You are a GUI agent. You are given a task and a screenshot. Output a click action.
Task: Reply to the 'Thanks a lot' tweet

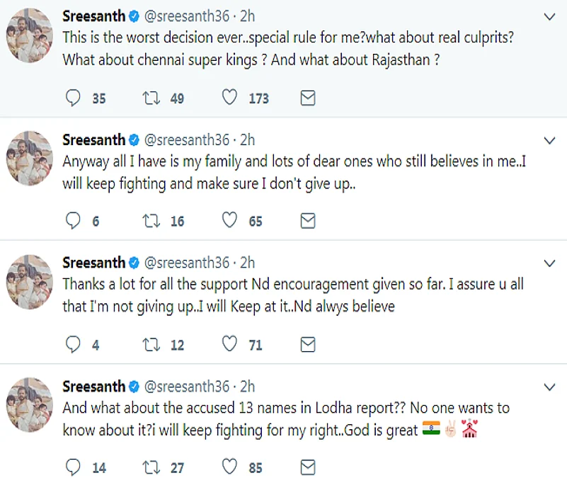coord(74,345)
